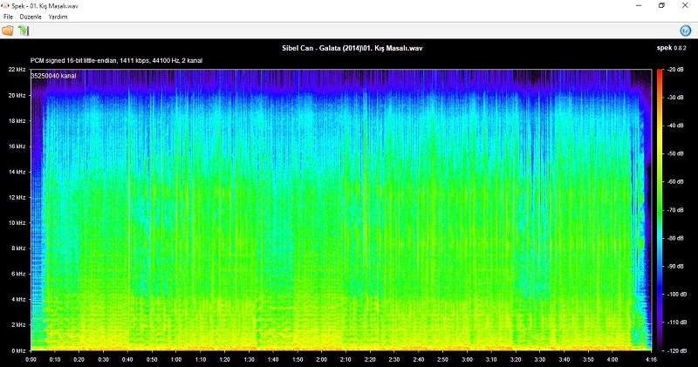Click the '2 kHz' frequency axis label
This screenshot has width=698, height=367.
tap(18, 325)
